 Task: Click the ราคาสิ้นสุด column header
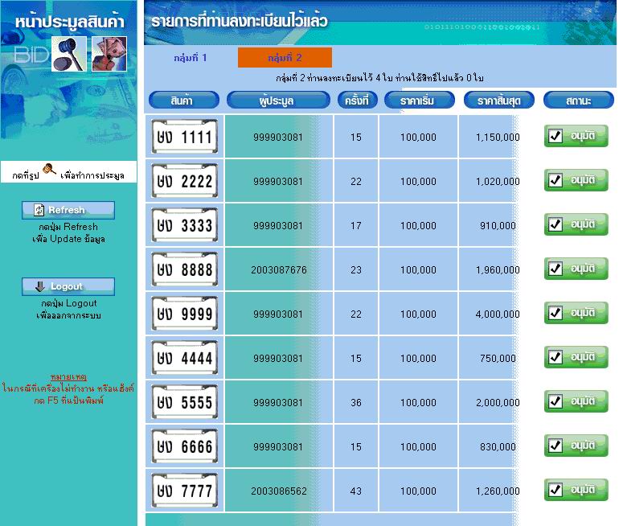point(498,101)
